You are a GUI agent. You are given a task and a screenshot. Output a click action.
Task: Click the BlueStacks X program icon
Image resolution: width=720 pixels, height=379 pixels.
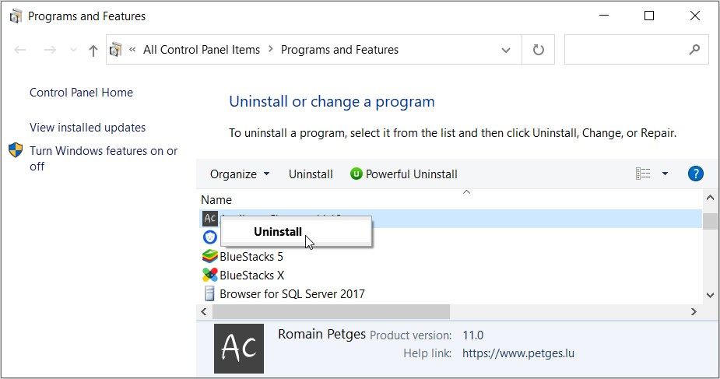click(209, 275)
